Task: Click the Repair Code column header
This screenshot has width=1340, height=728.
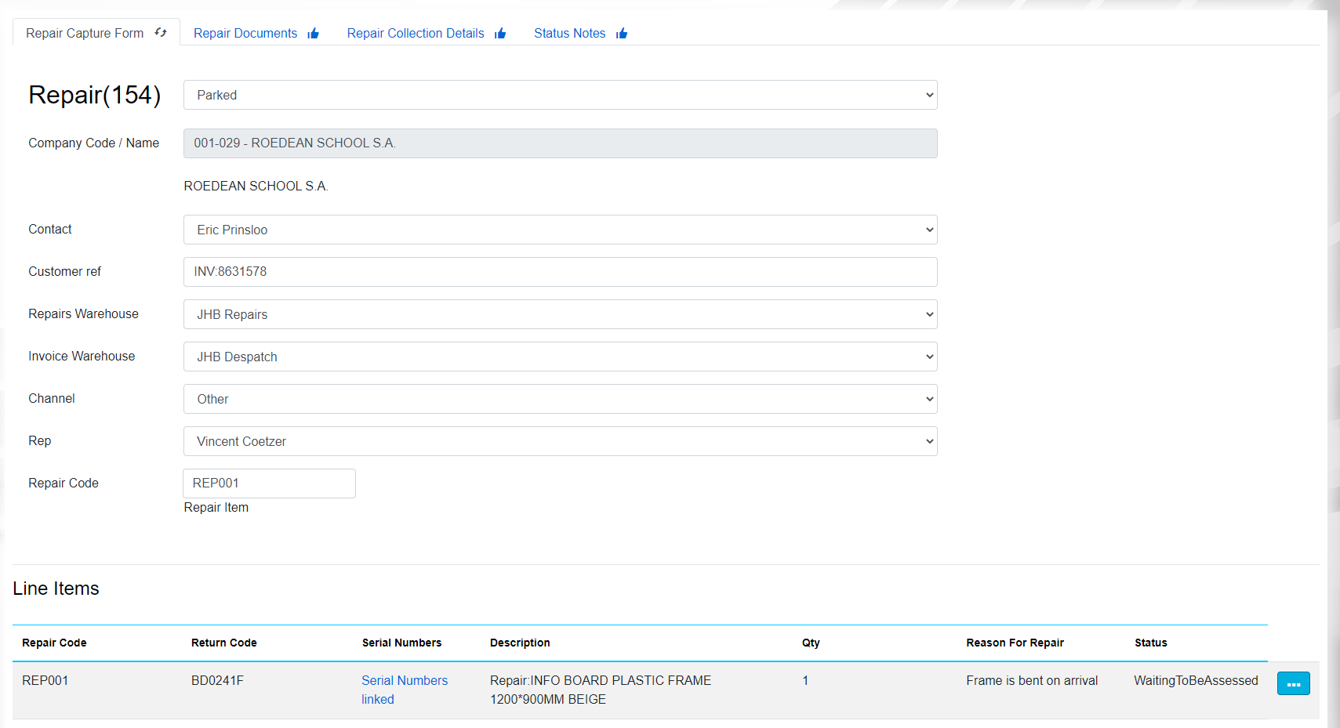Action: coord(54,643)
